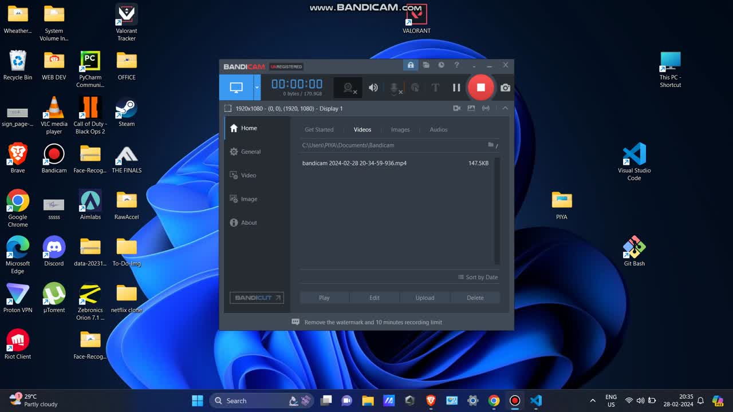Select the Git Bash desktop icon
733x412 pixels.
(x=634, y=252)
